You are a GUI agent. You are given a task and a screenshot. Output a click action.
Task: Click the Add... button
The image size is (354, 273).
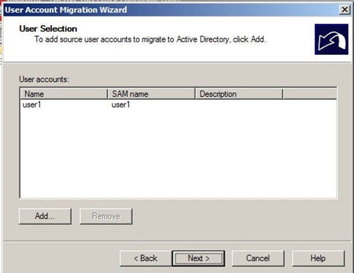click(x=45, y=216)
